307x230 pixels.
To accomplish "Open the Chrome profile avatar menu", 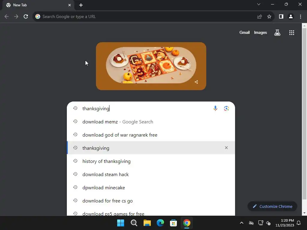I will (x=291, y=17).
